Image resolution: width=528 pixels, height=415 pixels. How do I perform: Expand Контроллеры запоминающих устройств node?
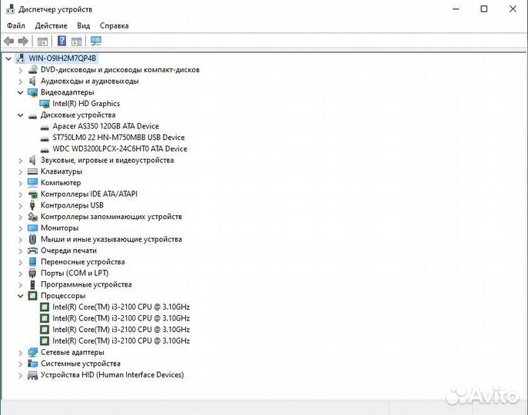tap(21, 217)
